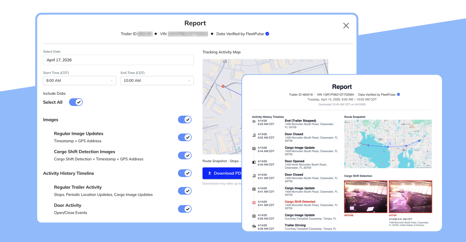Click the red Cargo Shift Detected label
Image resolution: width=466 pixels, height=242 pixels.
[x=300, y=202]
